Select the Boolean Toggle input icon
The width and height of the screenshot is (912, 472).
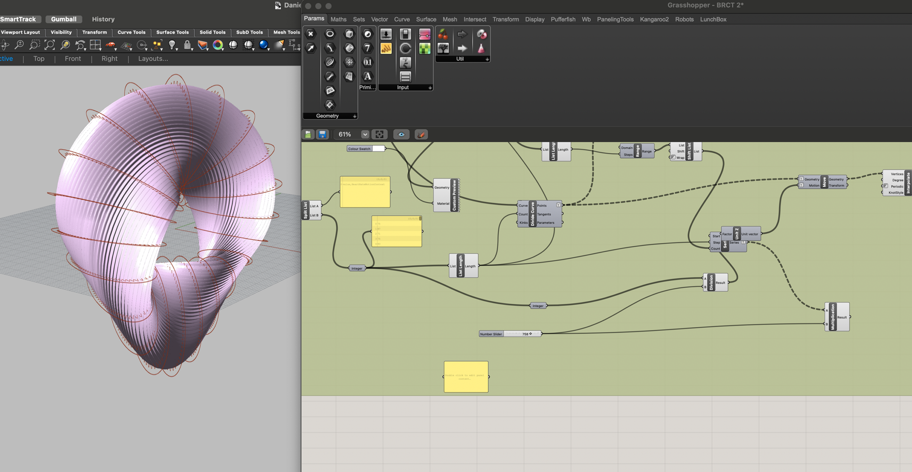pos(405,34)
